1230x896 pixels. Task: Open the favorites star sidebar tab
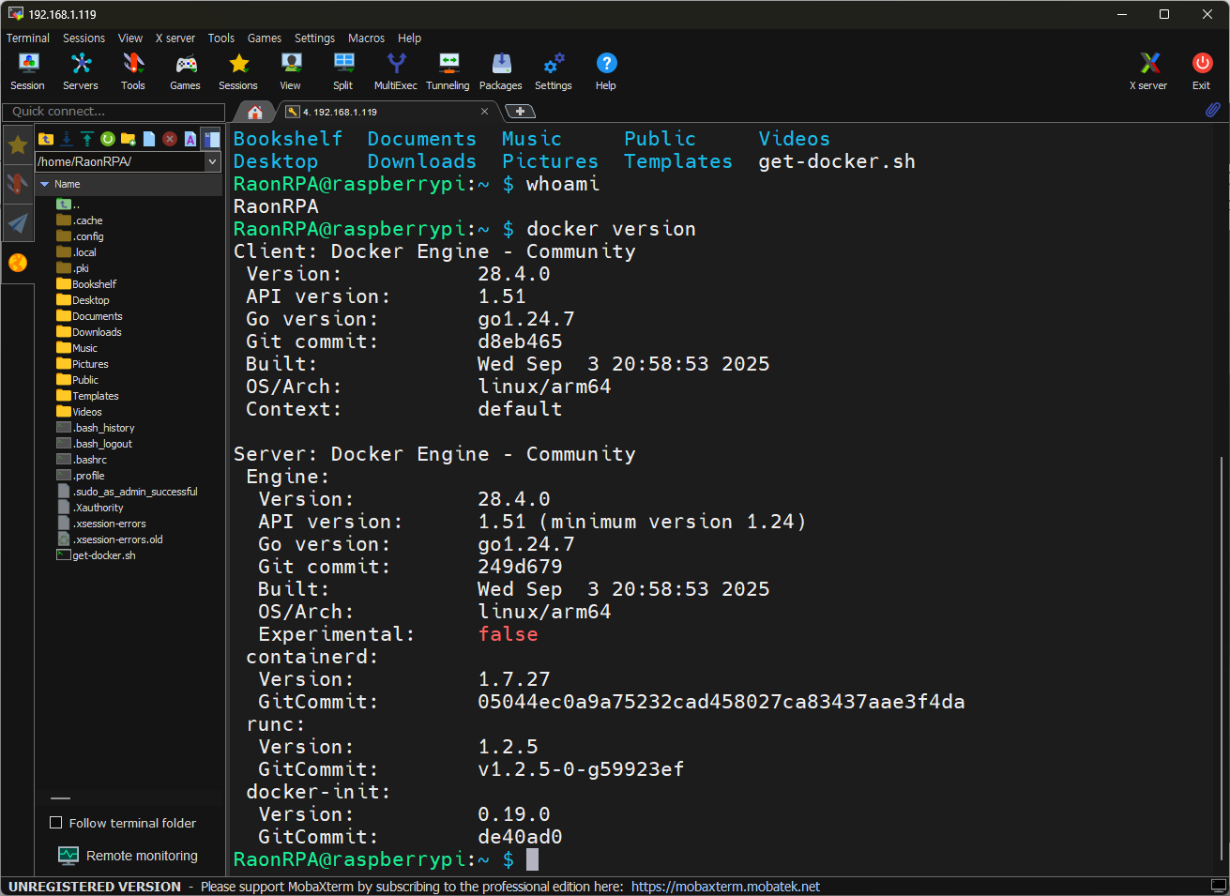(17, 144)
